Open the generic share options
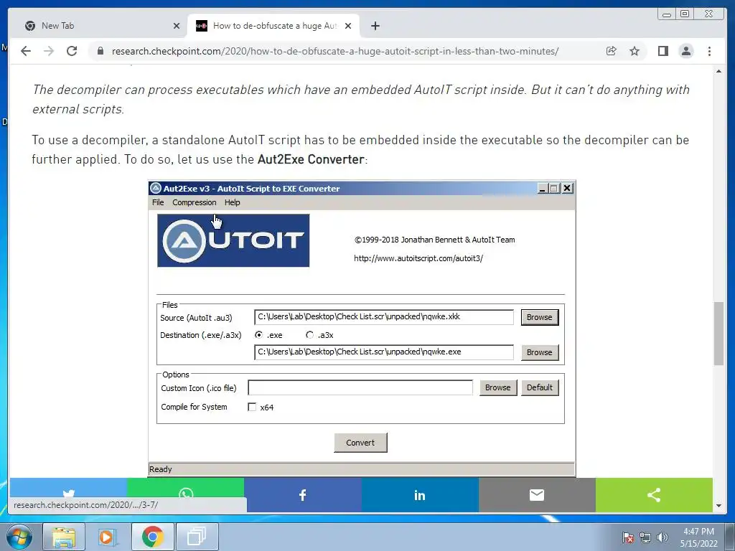Screen dimensions: 735x551 [654, 495]
